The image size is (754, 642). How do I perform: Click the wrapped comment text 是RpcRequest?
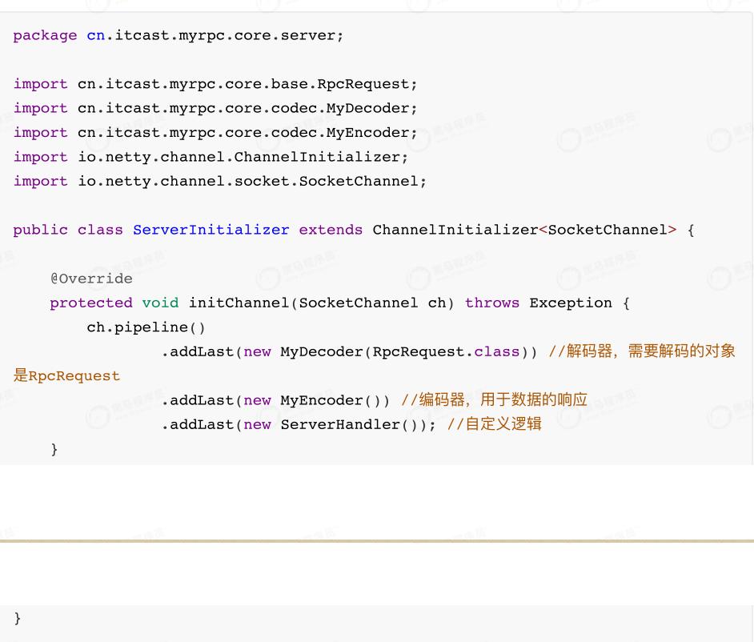tap(66, 375)
